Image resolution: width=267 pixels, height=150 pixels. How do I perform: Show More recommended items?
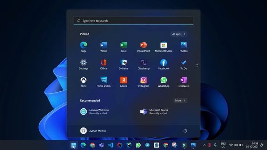click(180, 100)
